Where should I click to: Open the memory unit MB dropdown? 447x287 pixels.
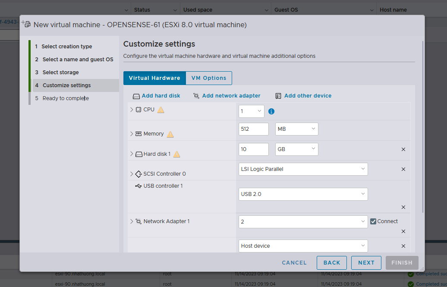point(296,129)
